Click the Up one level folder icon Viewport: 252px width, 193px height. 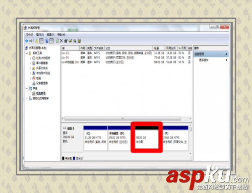(37, 41)
